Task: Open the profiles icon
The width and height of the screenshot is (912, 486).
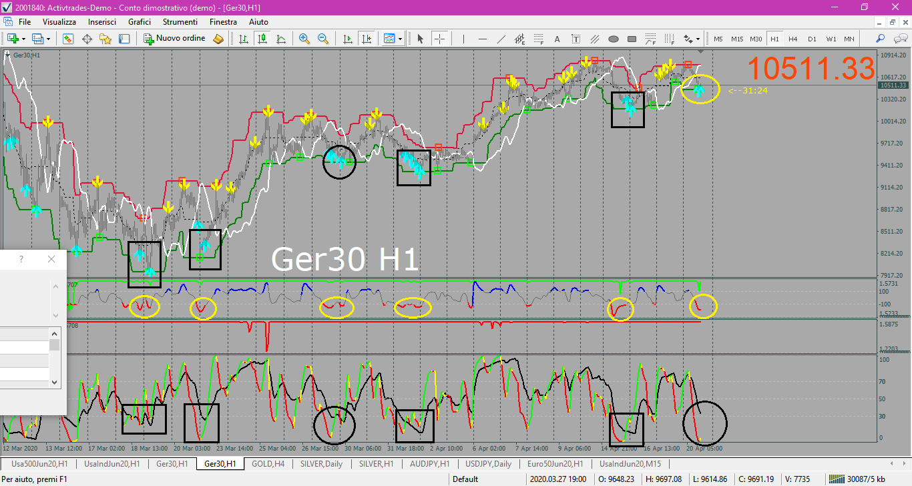Action: pos(37,39)
